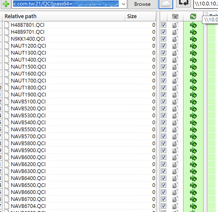Click the file category icon for NAVB5100.QCI
Screen dimensions: 218x212
click(x=175, y=102)
